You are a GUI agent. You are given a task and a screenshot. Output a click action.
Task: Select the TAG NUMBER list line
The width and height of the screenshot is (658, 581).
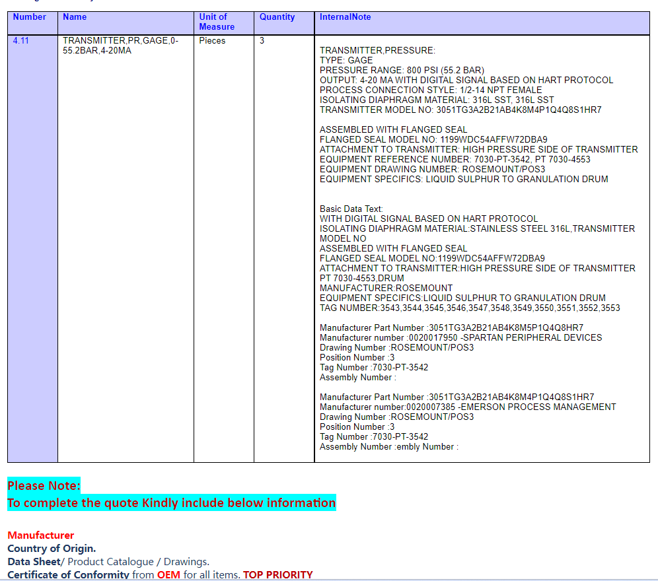(x=470, y=308)
